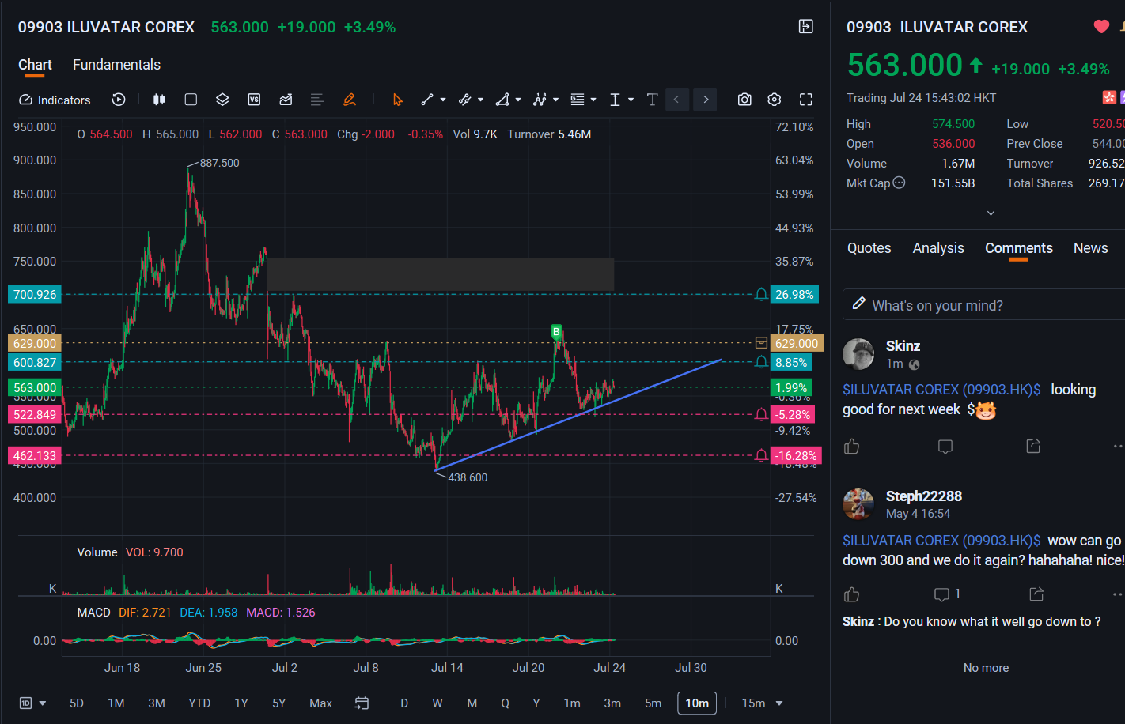Like Skinz's comment with thumbs up

(852, 447)
